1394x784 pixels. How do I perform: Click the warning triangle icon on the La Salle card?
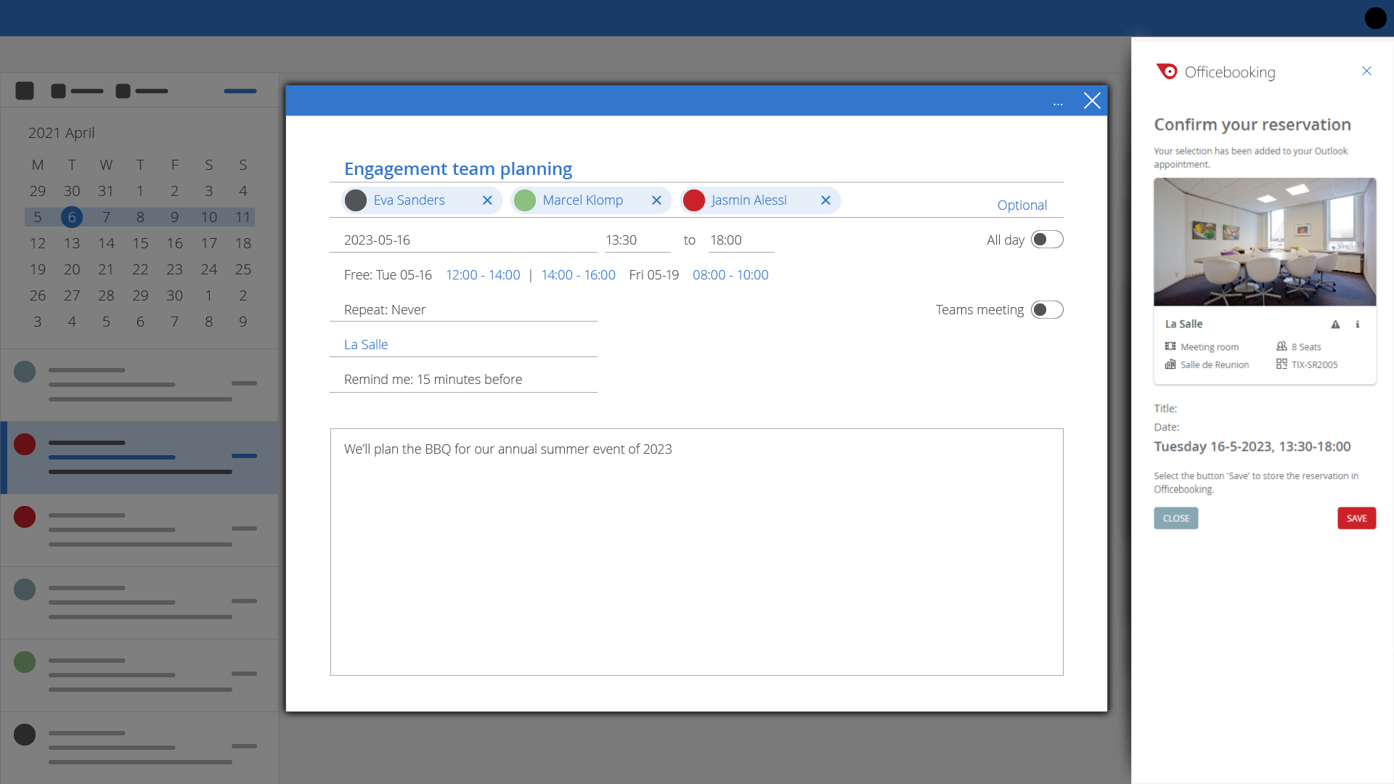click(1335, 324)
